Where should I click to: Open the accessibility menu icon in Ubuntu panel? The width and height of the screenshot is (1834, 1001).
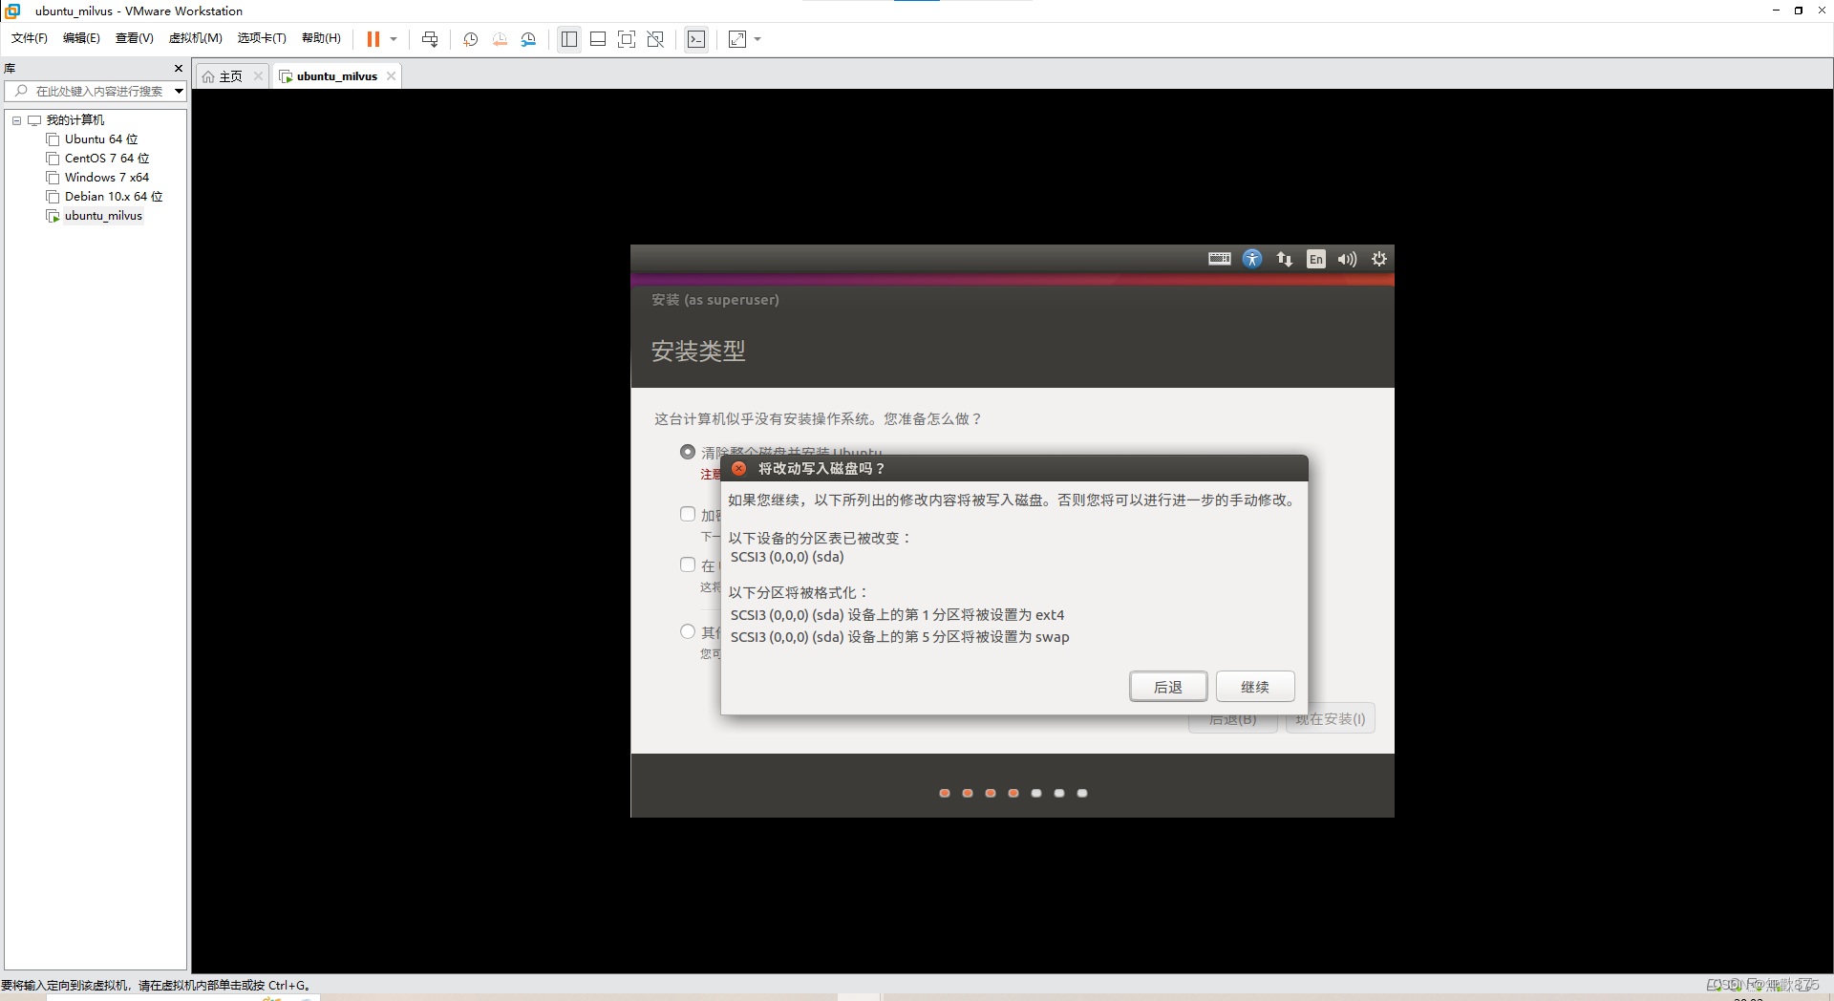(1252, 259)
